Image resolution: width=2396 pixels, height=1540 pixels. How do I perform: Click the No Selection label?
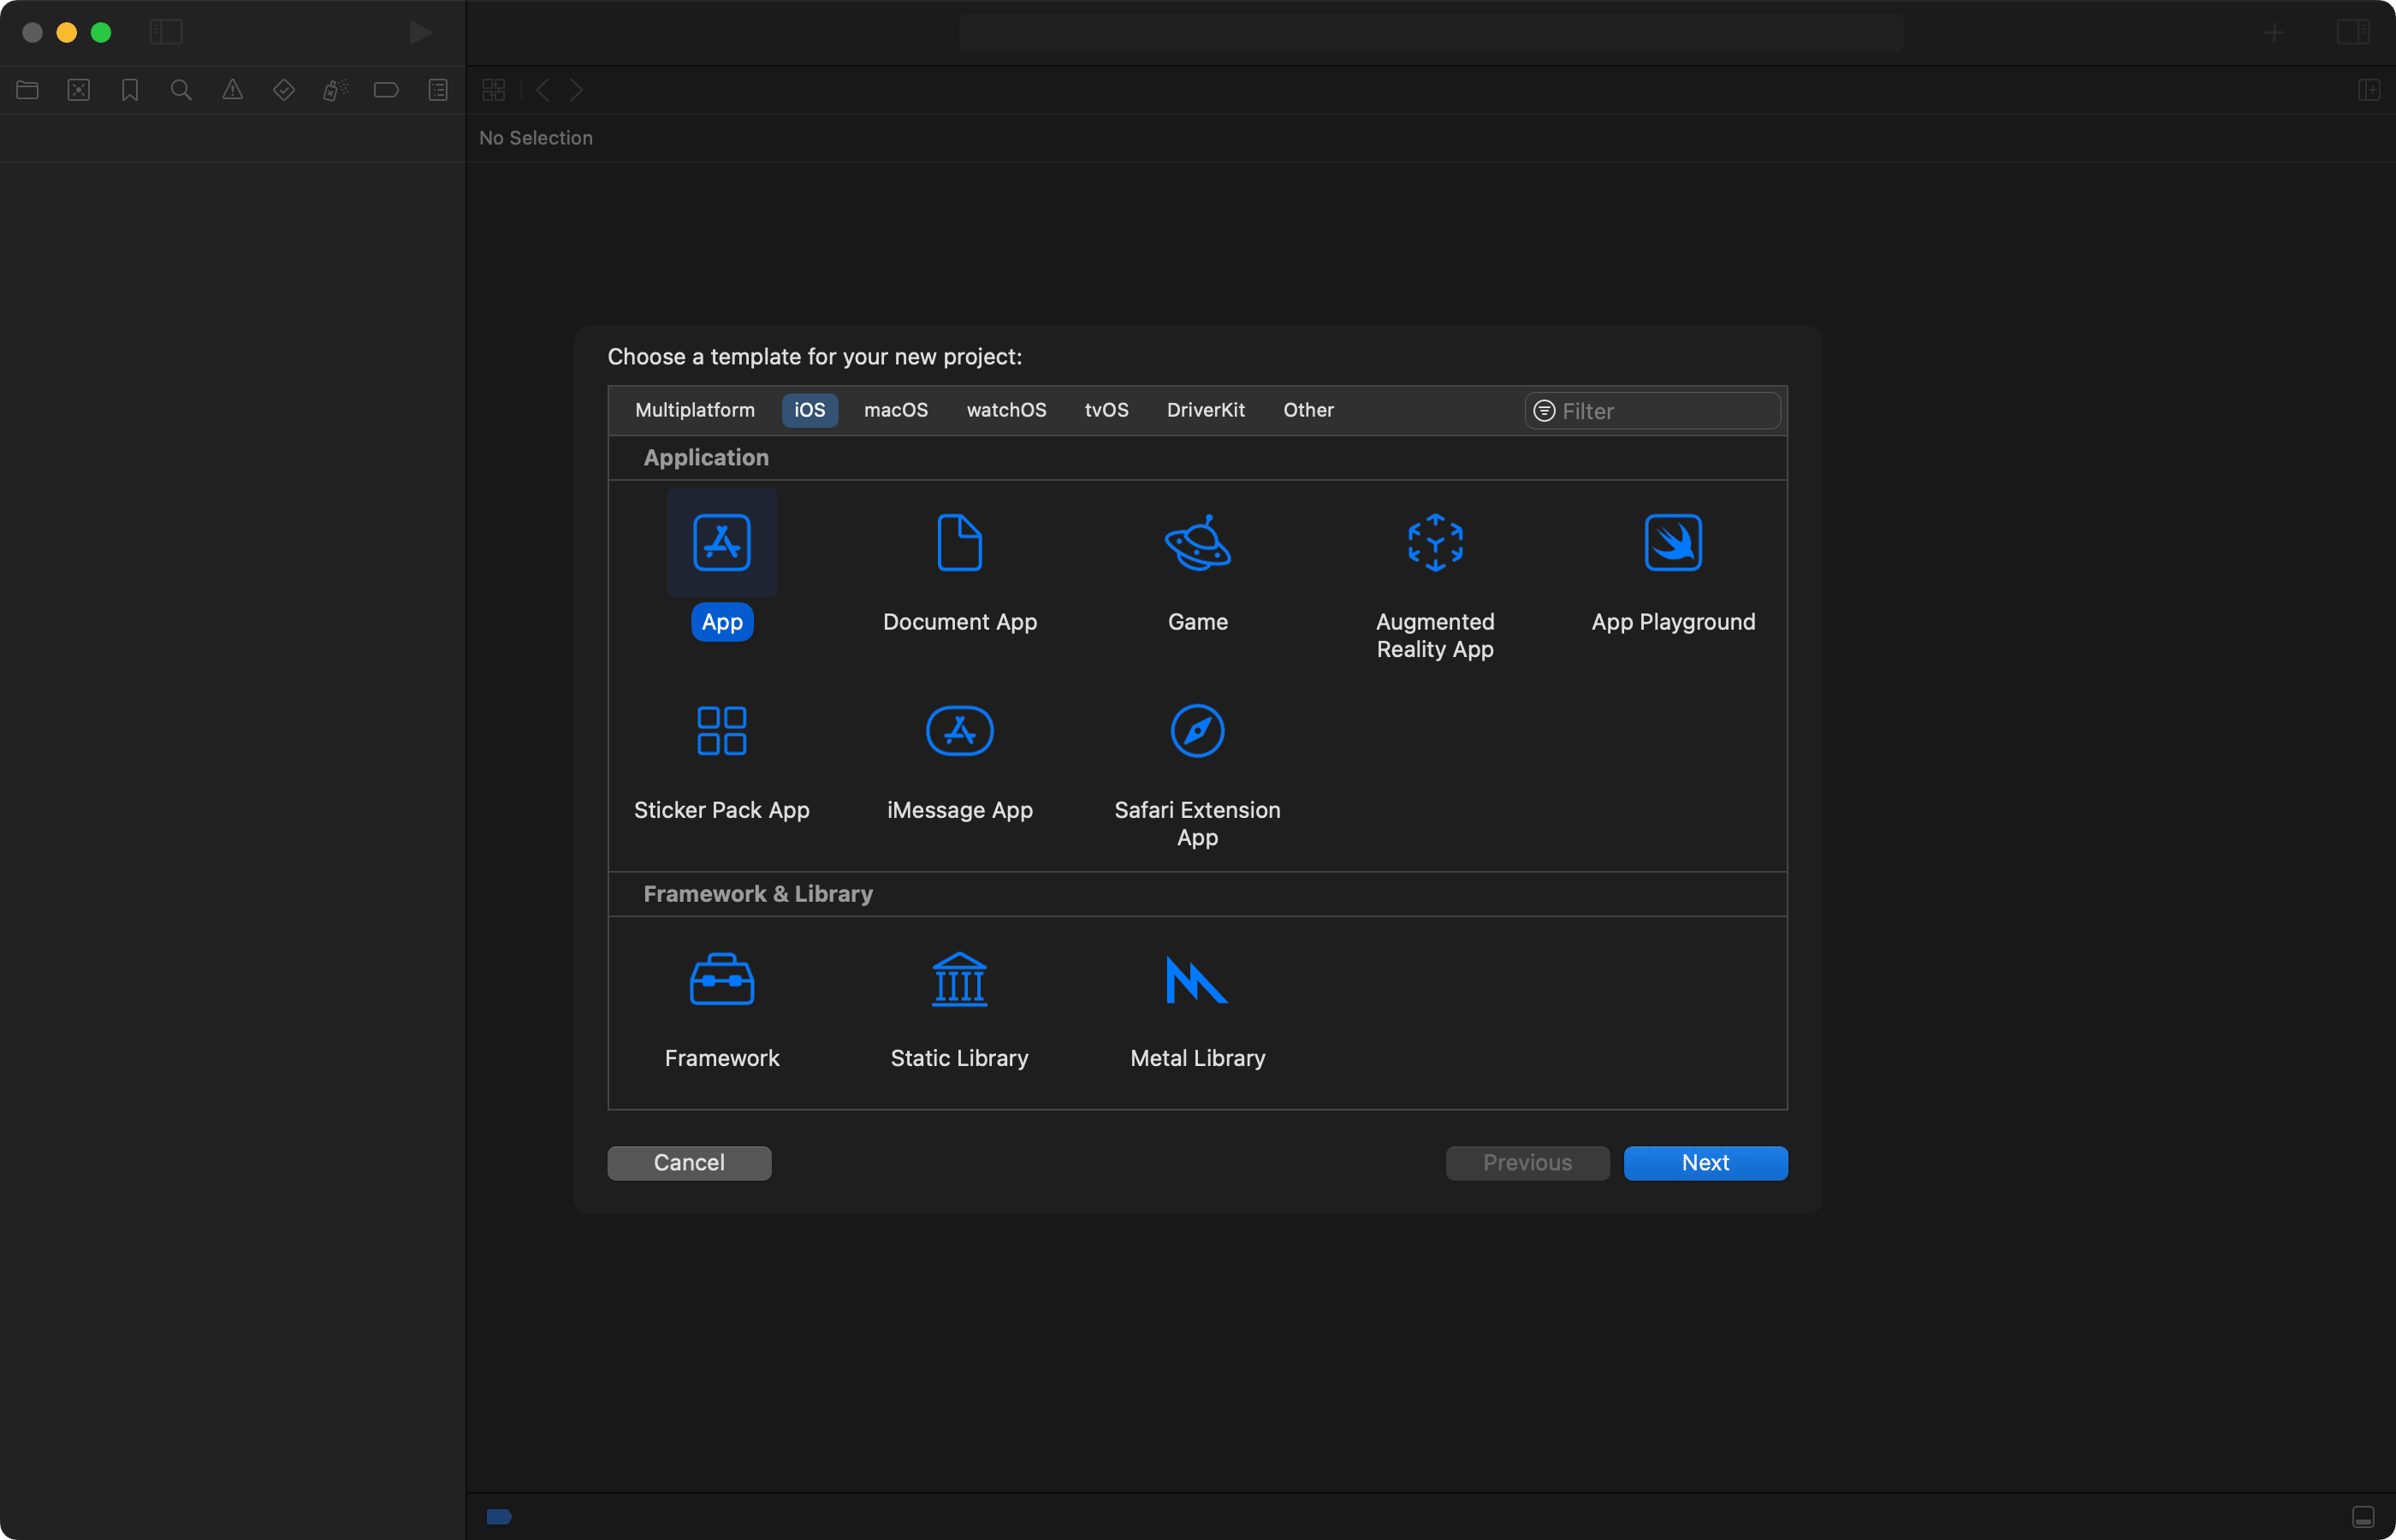(536, 138)
